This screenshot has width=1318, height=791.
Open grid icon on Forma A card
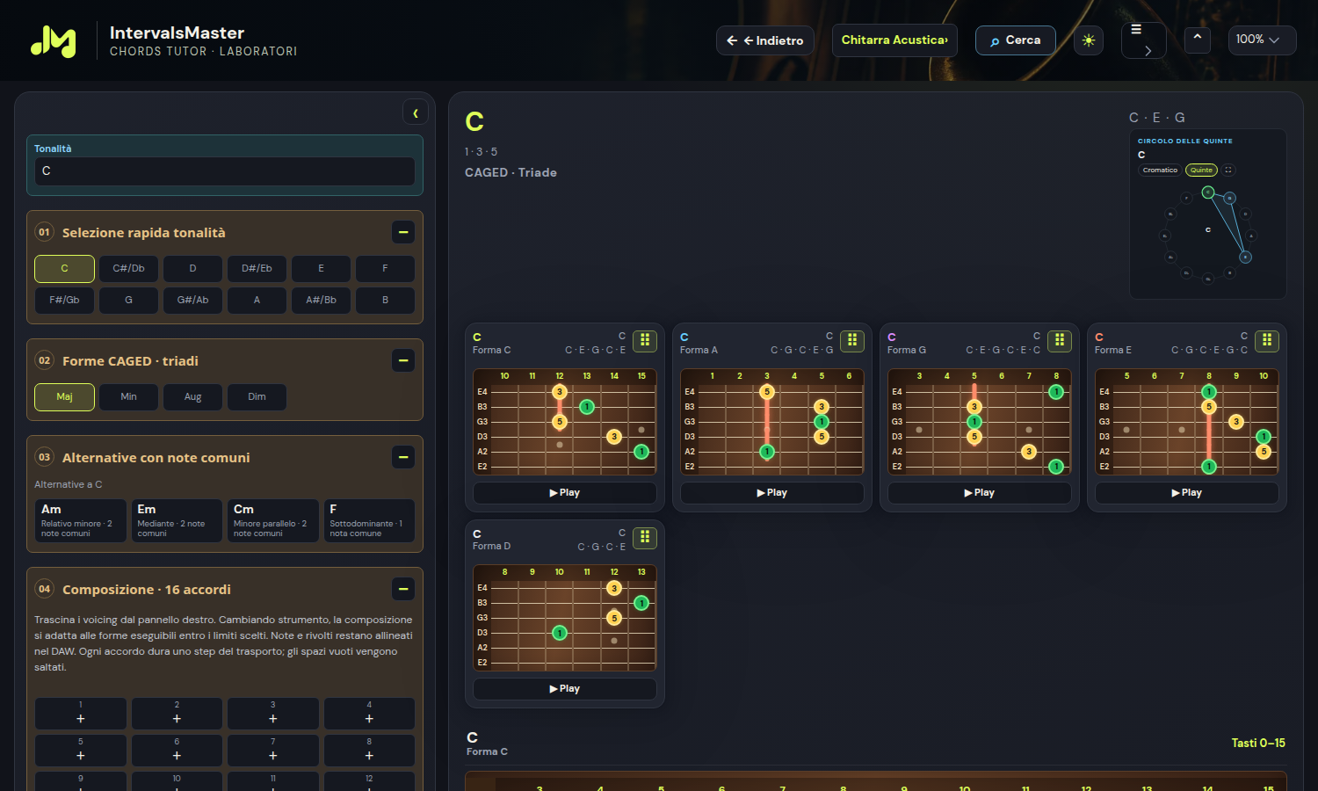(852, 340)
